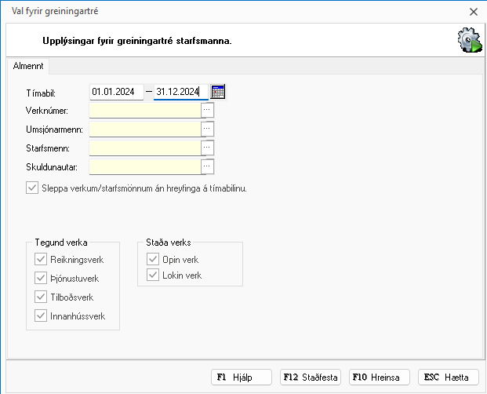Confirm with the F12 Staðfesta button
The width and height of the screenshot is (487, 394).
(x=311, y=378)
